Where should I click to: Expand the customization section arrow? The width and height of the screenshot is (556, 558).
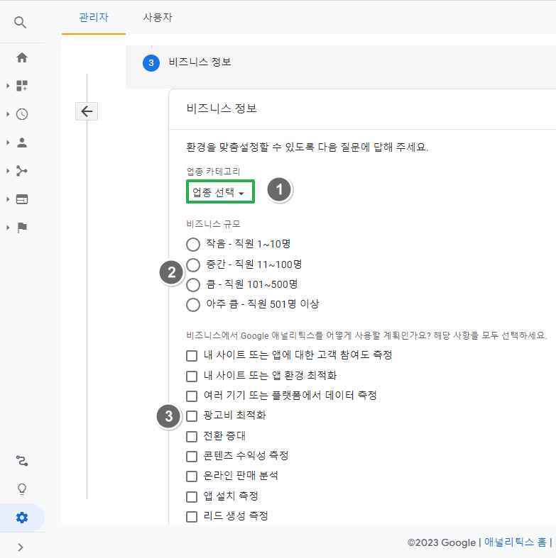click(x=8, y=86)
